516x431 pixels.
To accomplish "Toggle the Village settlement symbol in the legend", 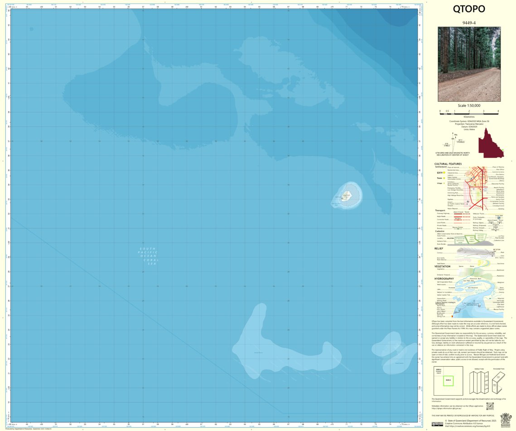I will (x=444, y=183).
